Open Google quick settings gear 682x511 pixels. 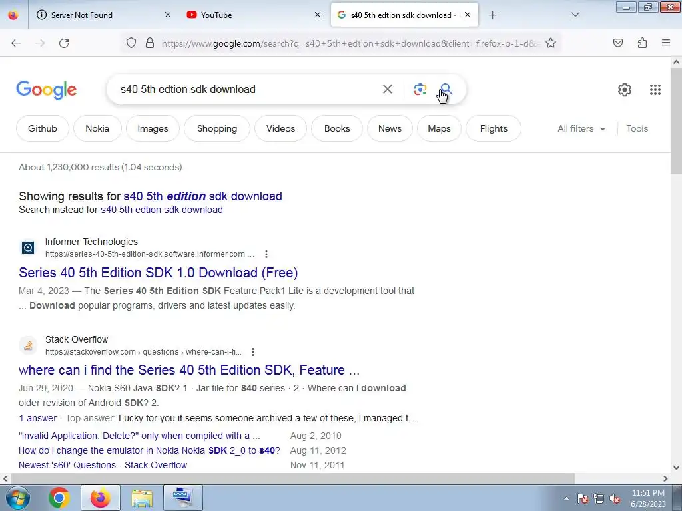[625, 90]
